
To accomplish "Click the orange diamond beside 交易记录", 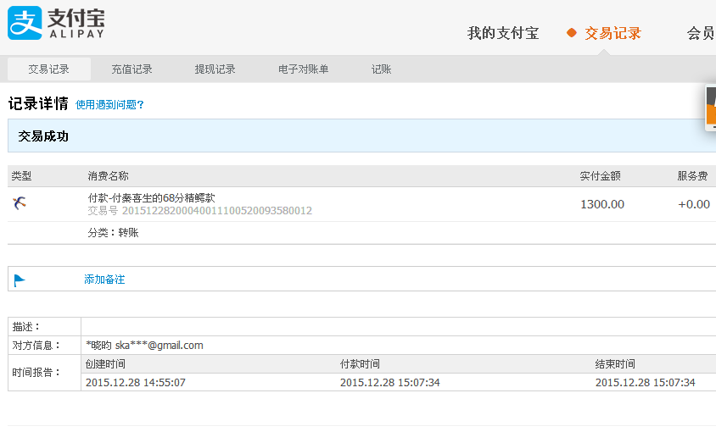I will point(572,33).
